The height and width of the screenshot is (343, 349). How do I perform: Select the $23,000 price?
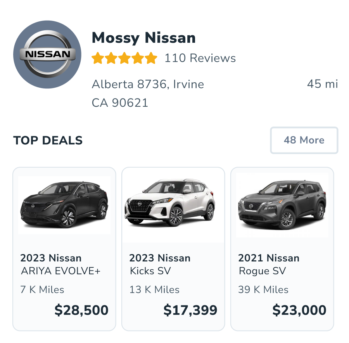tap(299, 310)
